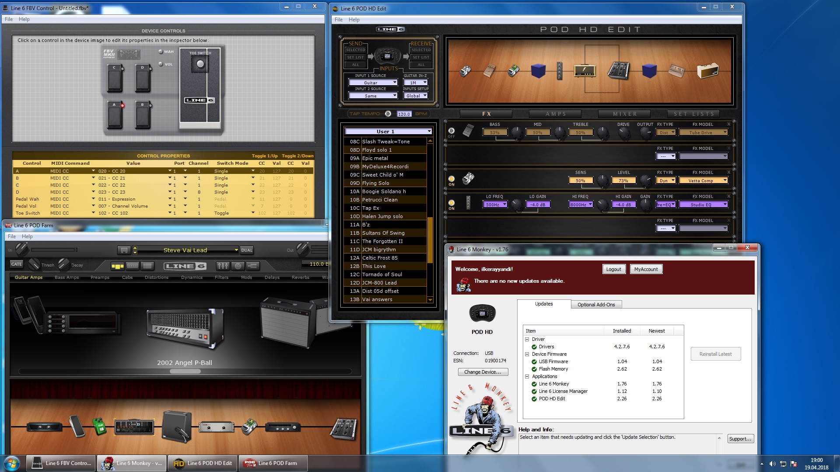Toggle the Tube Drive effect OFF/ON switch
Screen dimensions: 840x472
[451, 131]
